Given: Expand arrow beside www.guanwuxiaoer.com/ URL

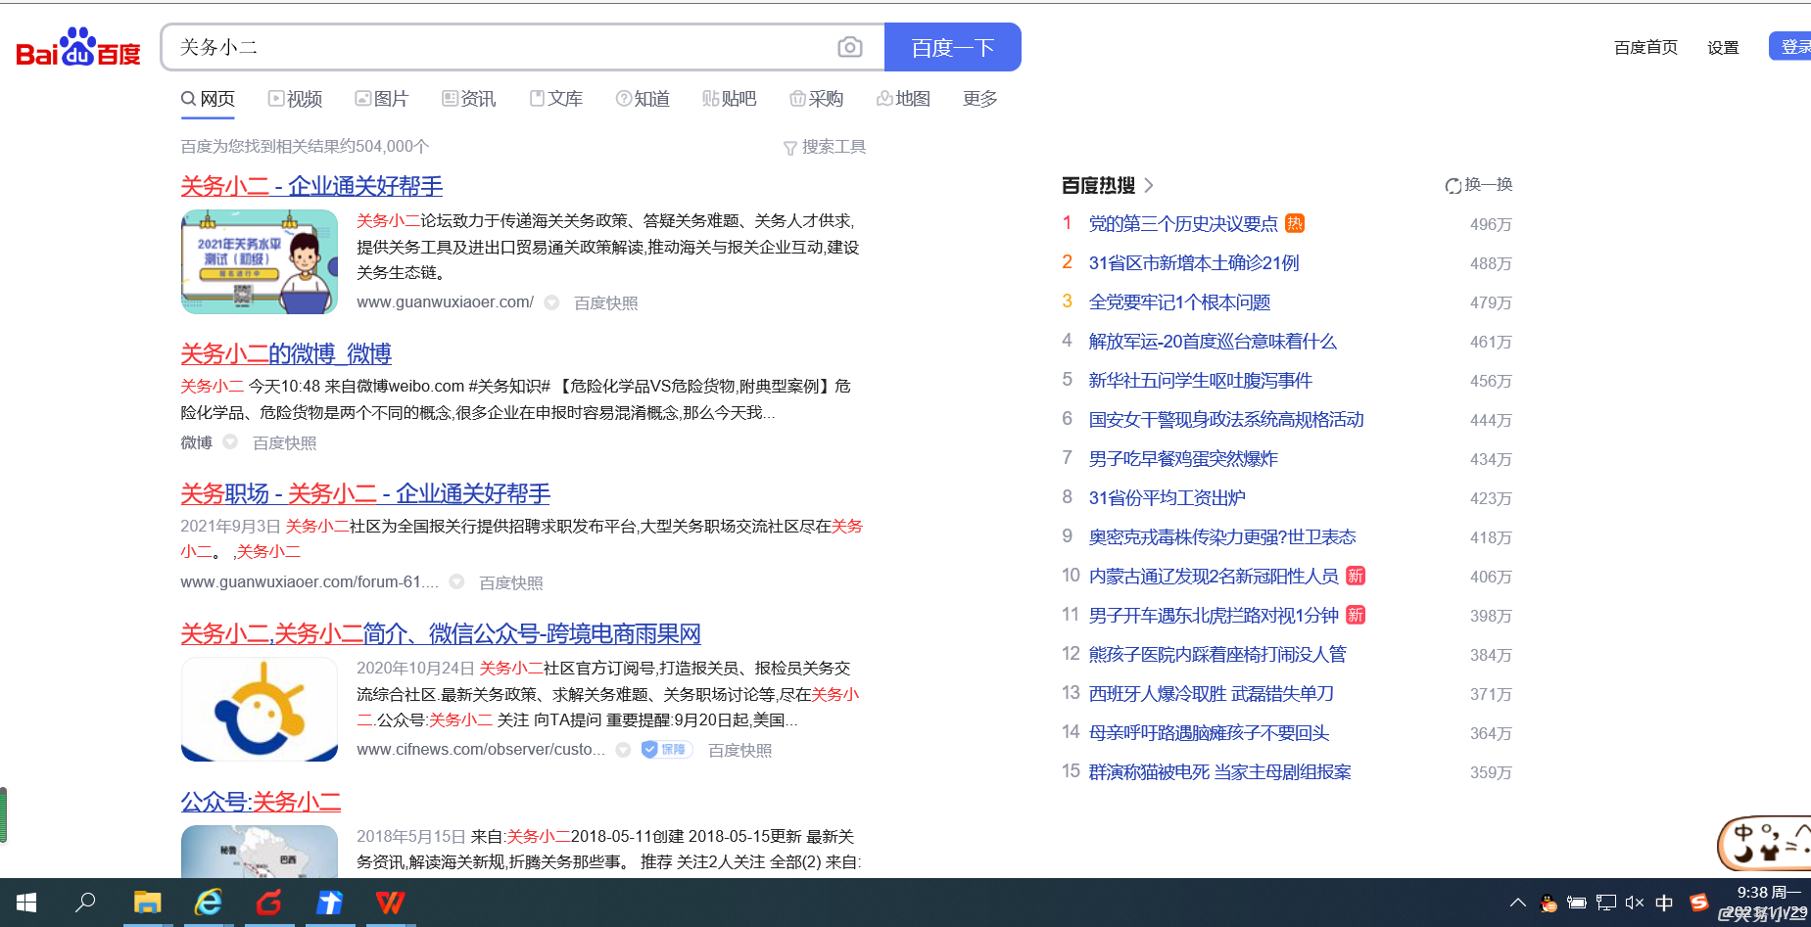Looking at the screenshot, I should [x=551, y=302].
